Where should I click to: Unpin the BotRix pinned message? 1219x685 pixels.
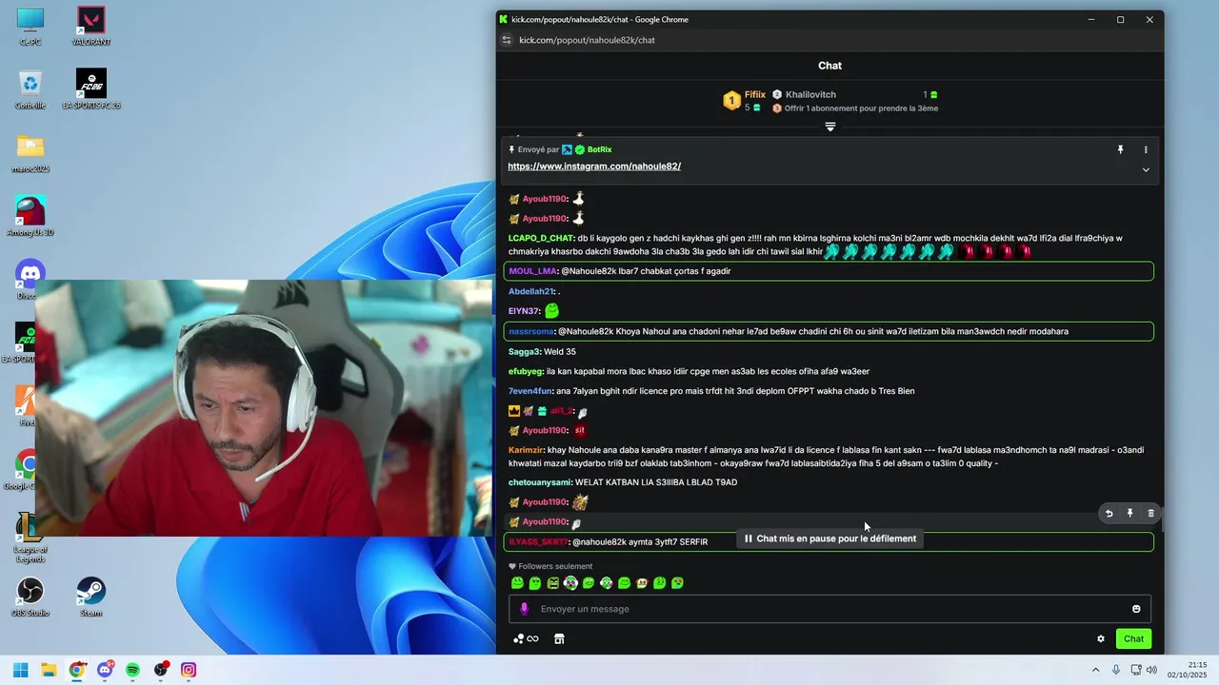(x=1120, y=149)
